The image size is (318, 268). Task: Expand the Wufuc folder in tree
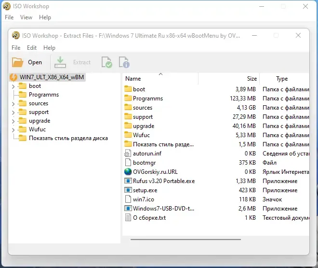coord(13,130)
